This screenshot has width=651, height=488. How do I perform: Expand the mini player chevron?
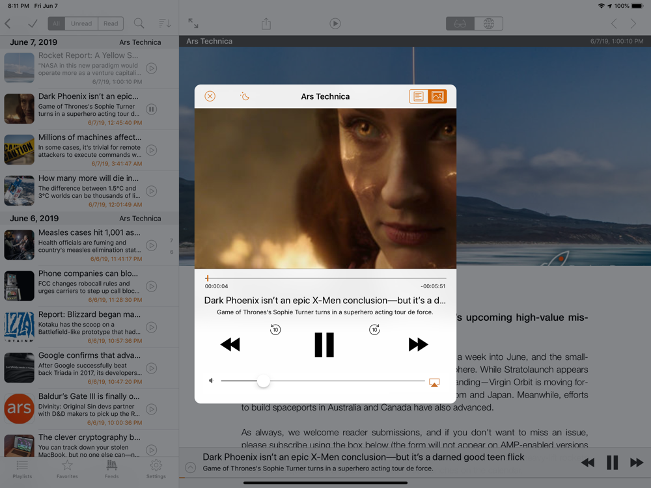pos(190,468)
